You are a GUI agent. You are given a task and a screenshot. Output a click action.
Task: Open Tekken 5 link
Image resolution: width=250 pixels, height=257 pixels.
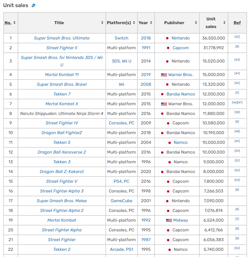(x=62, y=142)
